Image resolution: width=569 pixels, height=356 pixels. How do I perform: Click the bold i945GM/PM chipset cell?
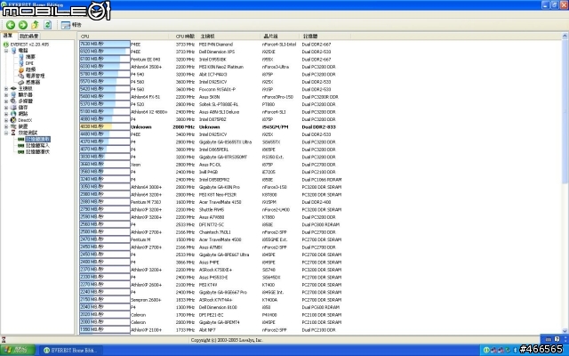[x=275, y=127]
